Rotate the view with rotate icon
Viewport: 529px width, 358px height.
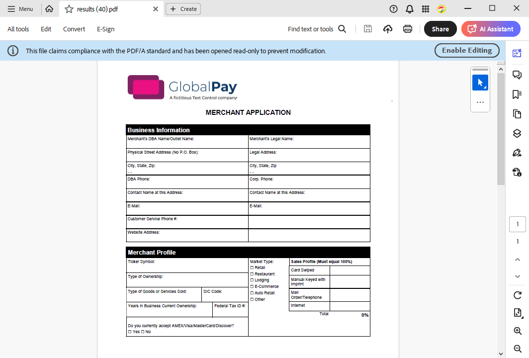pos(518,295)
